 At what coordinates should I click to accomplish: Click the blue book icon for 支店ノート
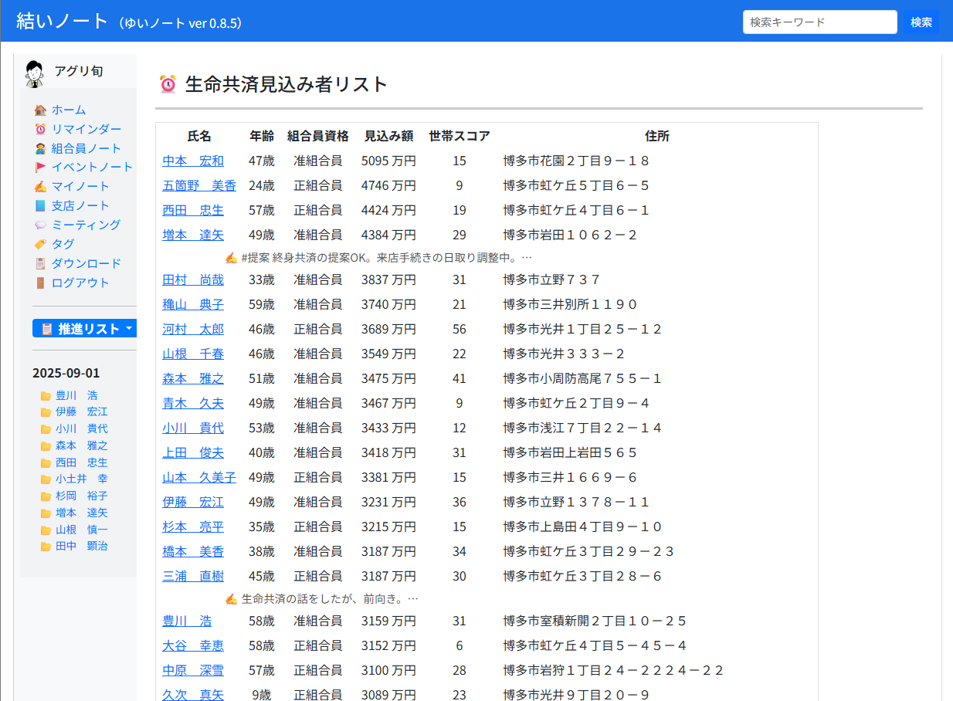[x=41, y=205]
